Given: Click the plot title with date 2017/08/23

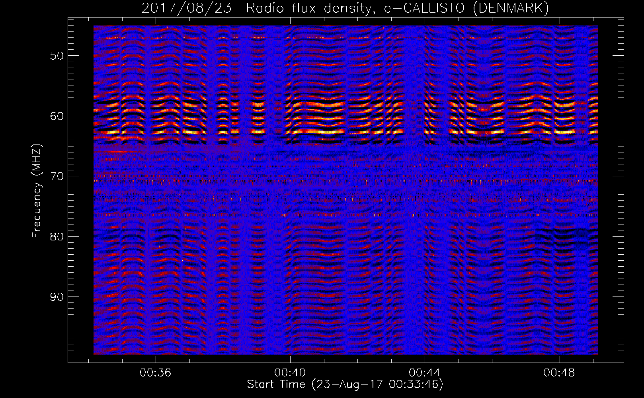Looking at the screenshot, I should coord(345,8).
